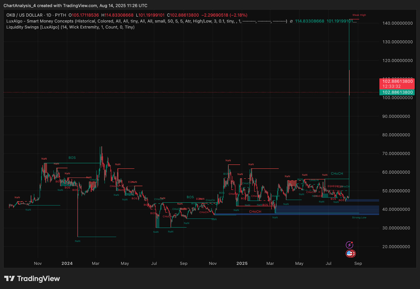
Task: Click the large red CHoCH label near 2025
Action: pyautogui.click(x=255, y=212)
